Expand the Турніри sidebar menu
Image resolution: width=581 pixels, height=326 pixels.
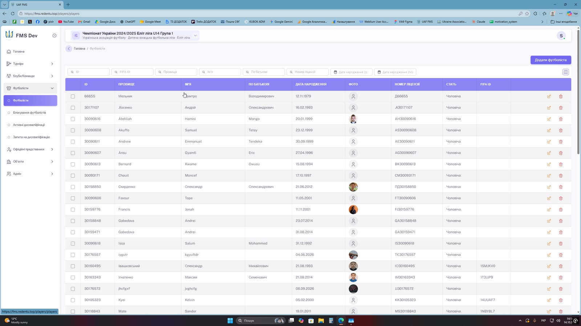coord(31,64)
